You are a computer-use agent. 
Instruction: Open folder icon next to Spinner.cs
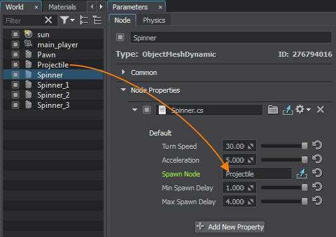[273, 110]
